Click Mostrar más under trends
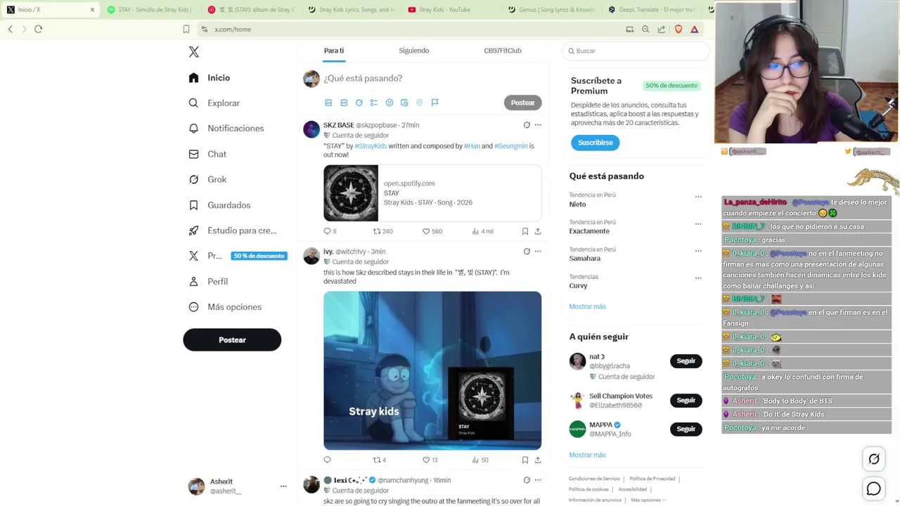Screen dimensions: 900x506 pos(587,306)
